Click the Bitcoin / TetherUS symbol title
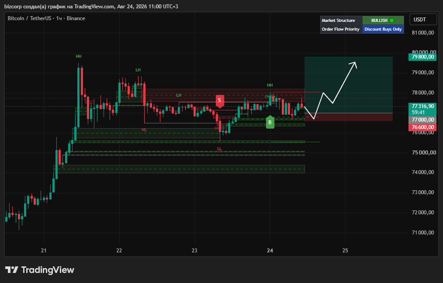443x283 pixels. point(46,18)
